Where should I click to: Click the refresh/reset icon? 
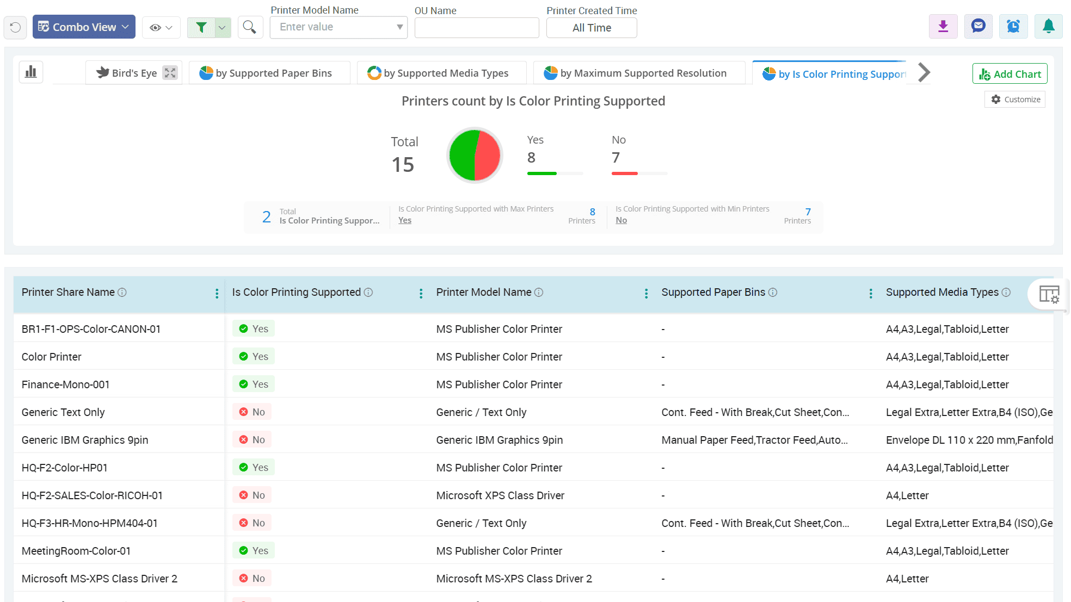(15, 27)
